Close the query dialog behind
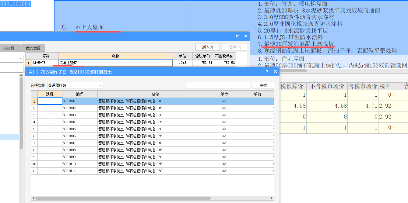The image size is (408, 203). point(246,36)
